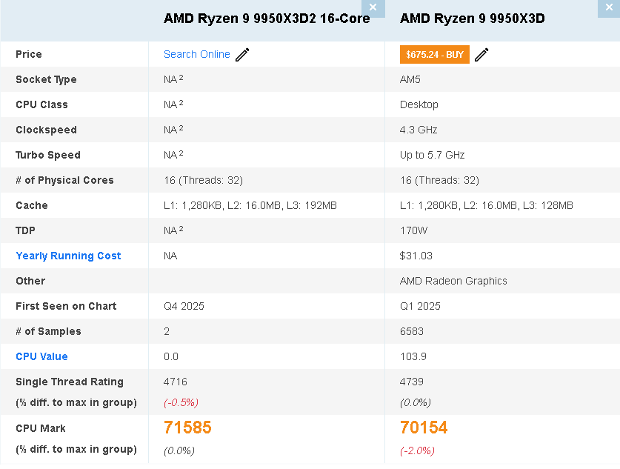This screenshot has width=620, height=469.
Task: Click the Price row label
Action: (x=28, y=54)
